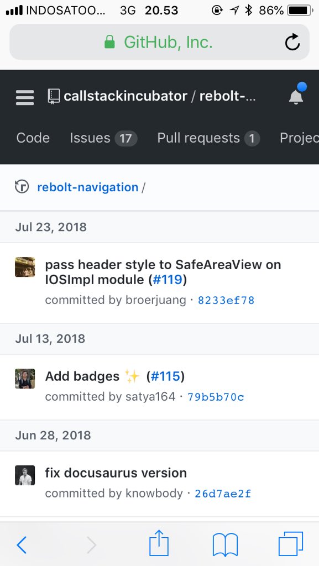Tap 'committed by knowbody' text

[114, 493]
